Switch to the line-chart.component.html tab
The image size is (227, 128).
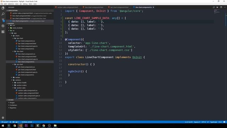94,7
